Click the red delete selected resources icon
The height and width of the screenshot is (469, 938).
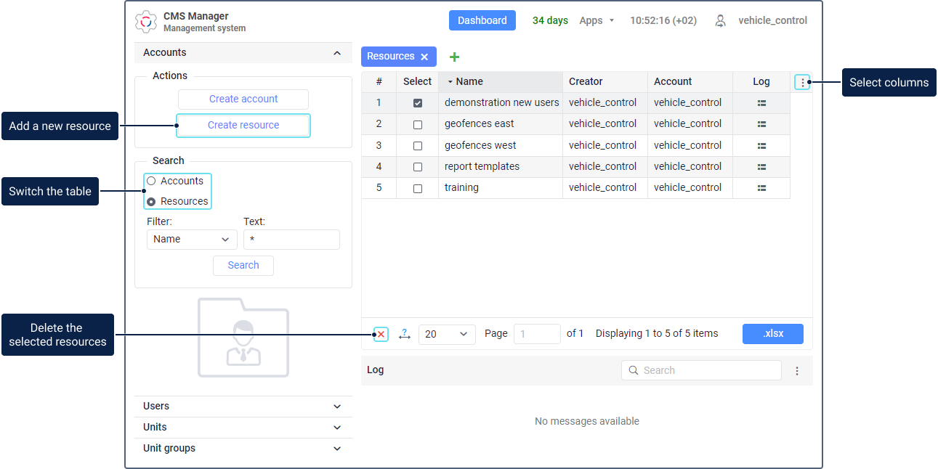coord(381,335)
